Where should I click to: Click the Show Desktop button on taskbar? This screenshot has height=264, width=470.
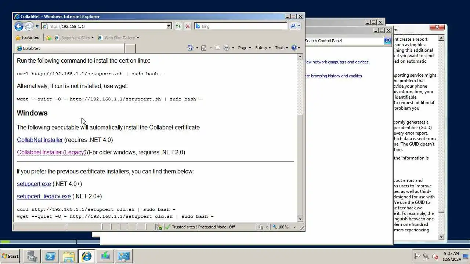click(x=466, y=256)
